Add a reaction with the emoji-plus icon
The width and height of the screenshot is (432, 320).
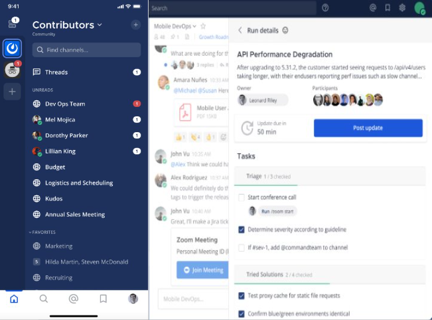pos(224,137)
